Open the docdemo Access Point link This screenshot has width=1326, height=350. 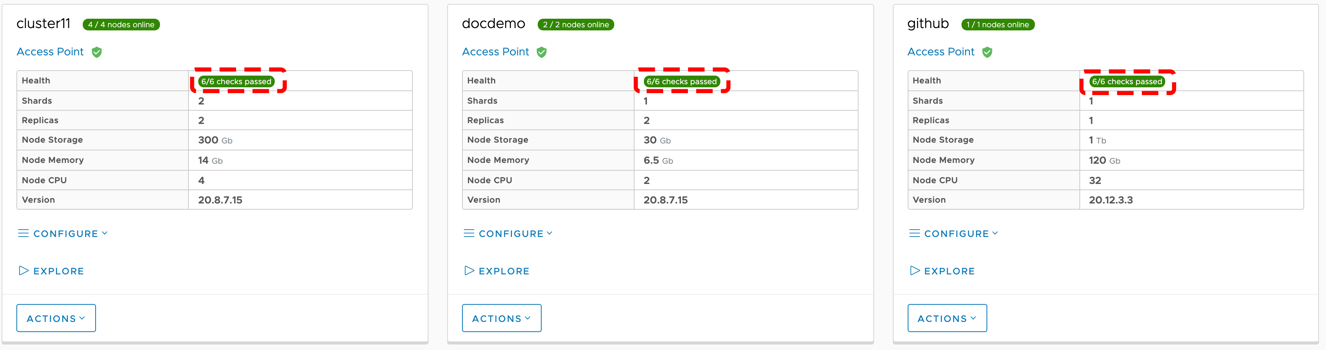pos(495,52)
